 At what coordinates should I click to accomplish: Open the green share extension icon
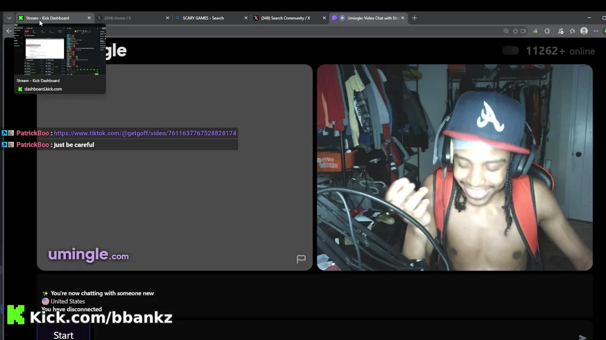coord(535,31)
